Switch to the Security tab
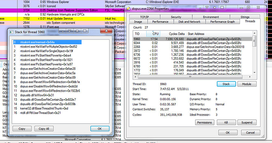 tap(176, 17)
